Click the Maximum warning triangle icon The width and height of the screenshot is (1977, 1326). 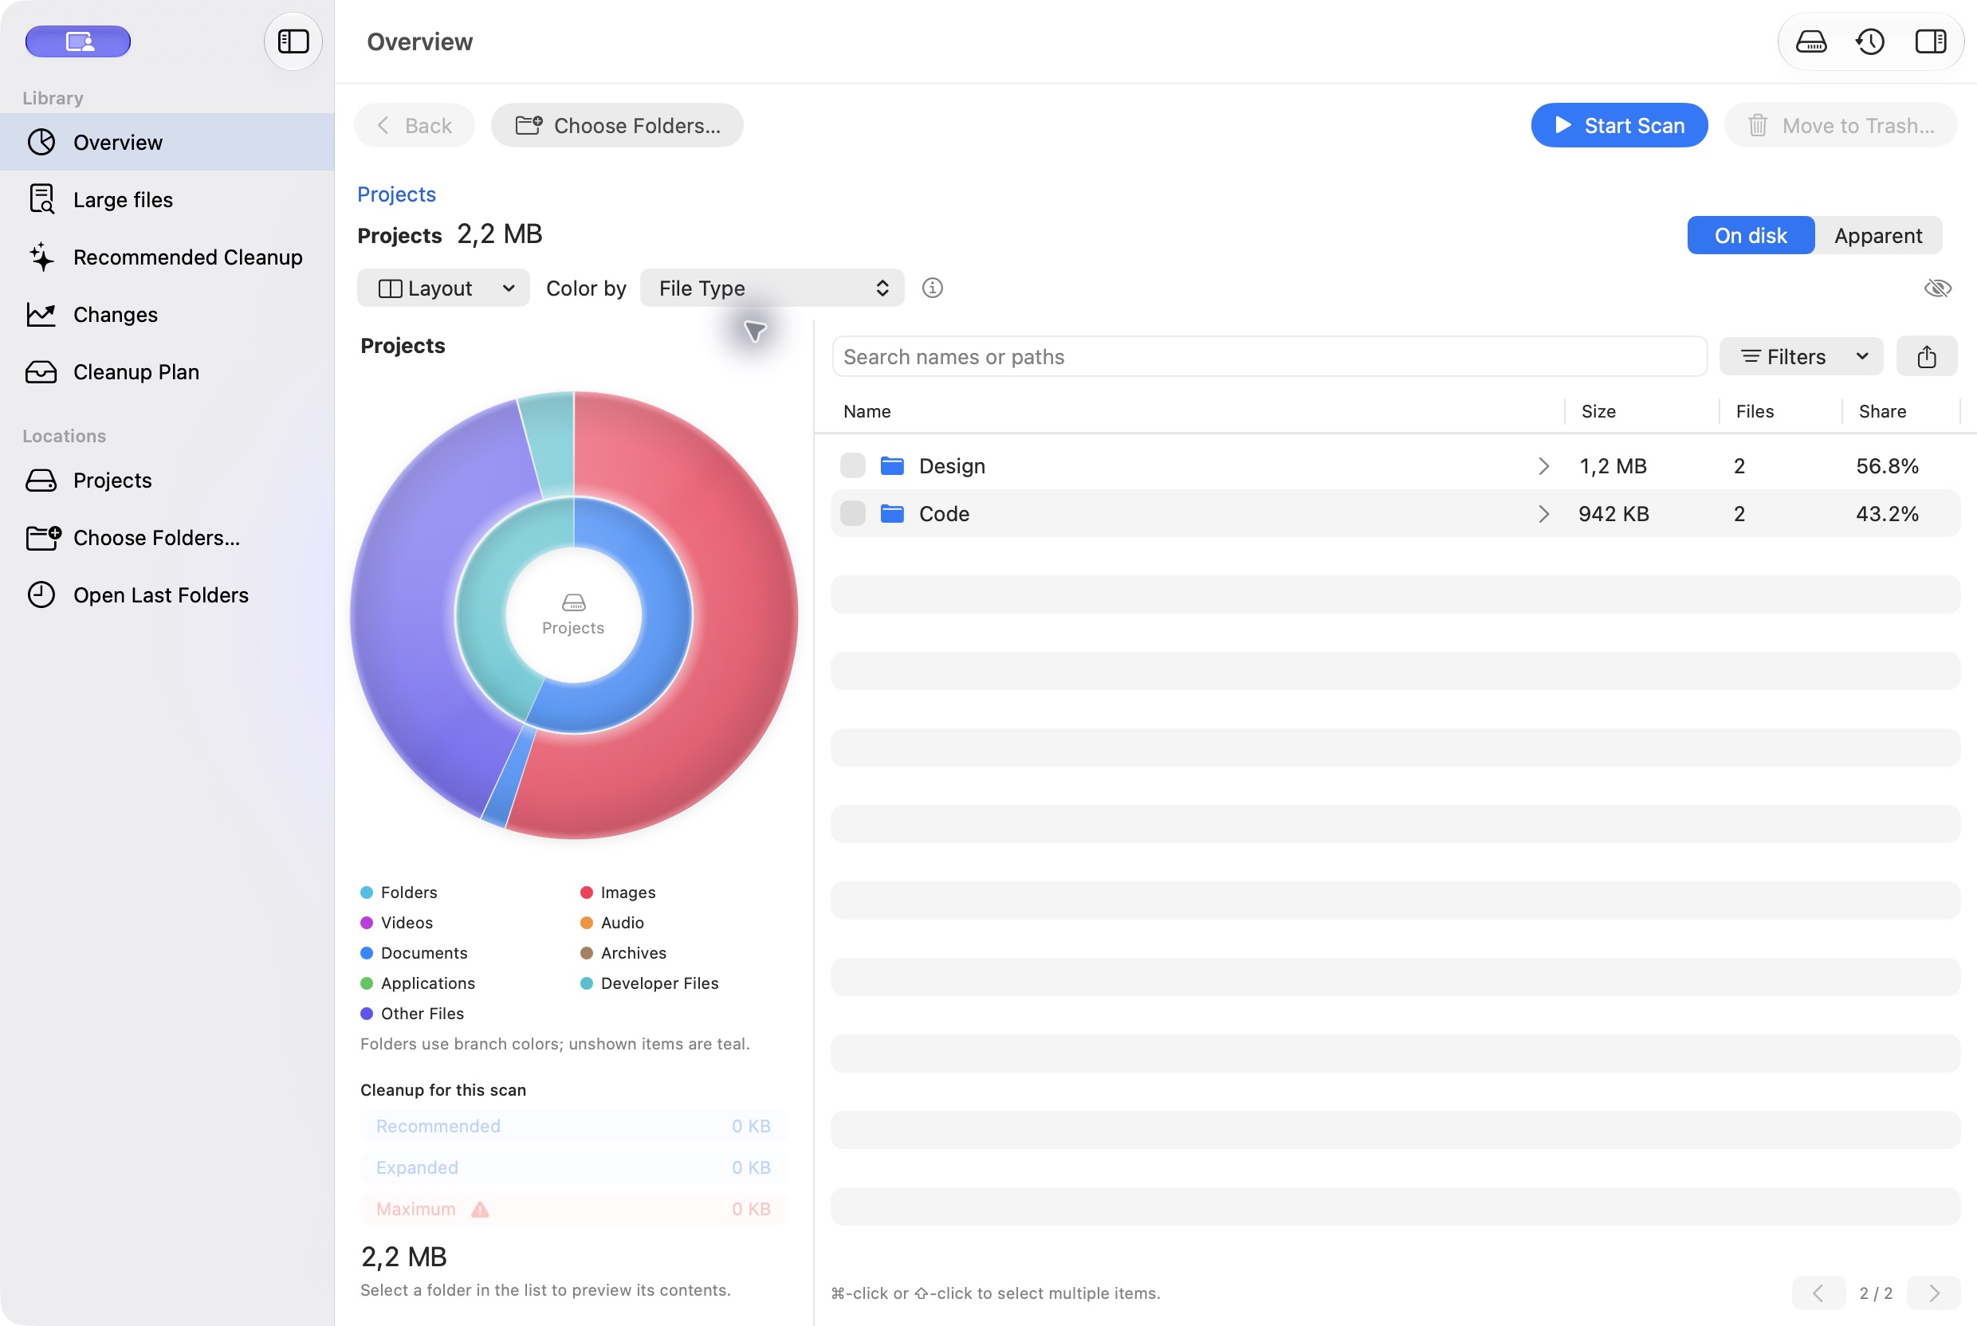(480, 1210)
